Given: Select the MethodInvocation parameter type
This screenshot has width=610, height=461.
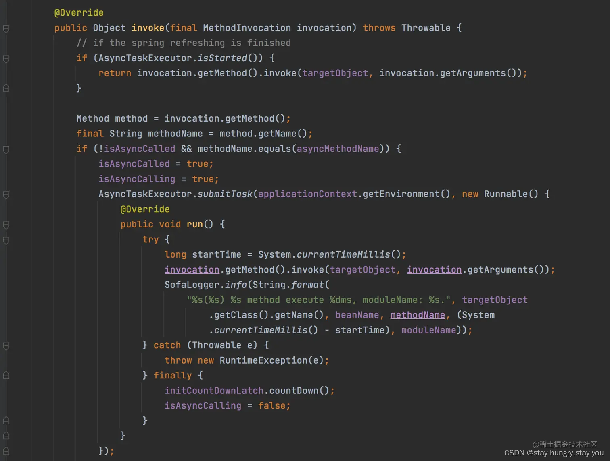Looking at the screenshot, I should tap(247, 28).
